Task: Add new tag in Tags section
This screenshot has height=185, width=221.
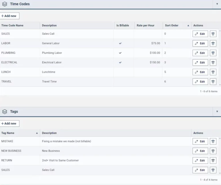Action: click(x=10, y=123)
